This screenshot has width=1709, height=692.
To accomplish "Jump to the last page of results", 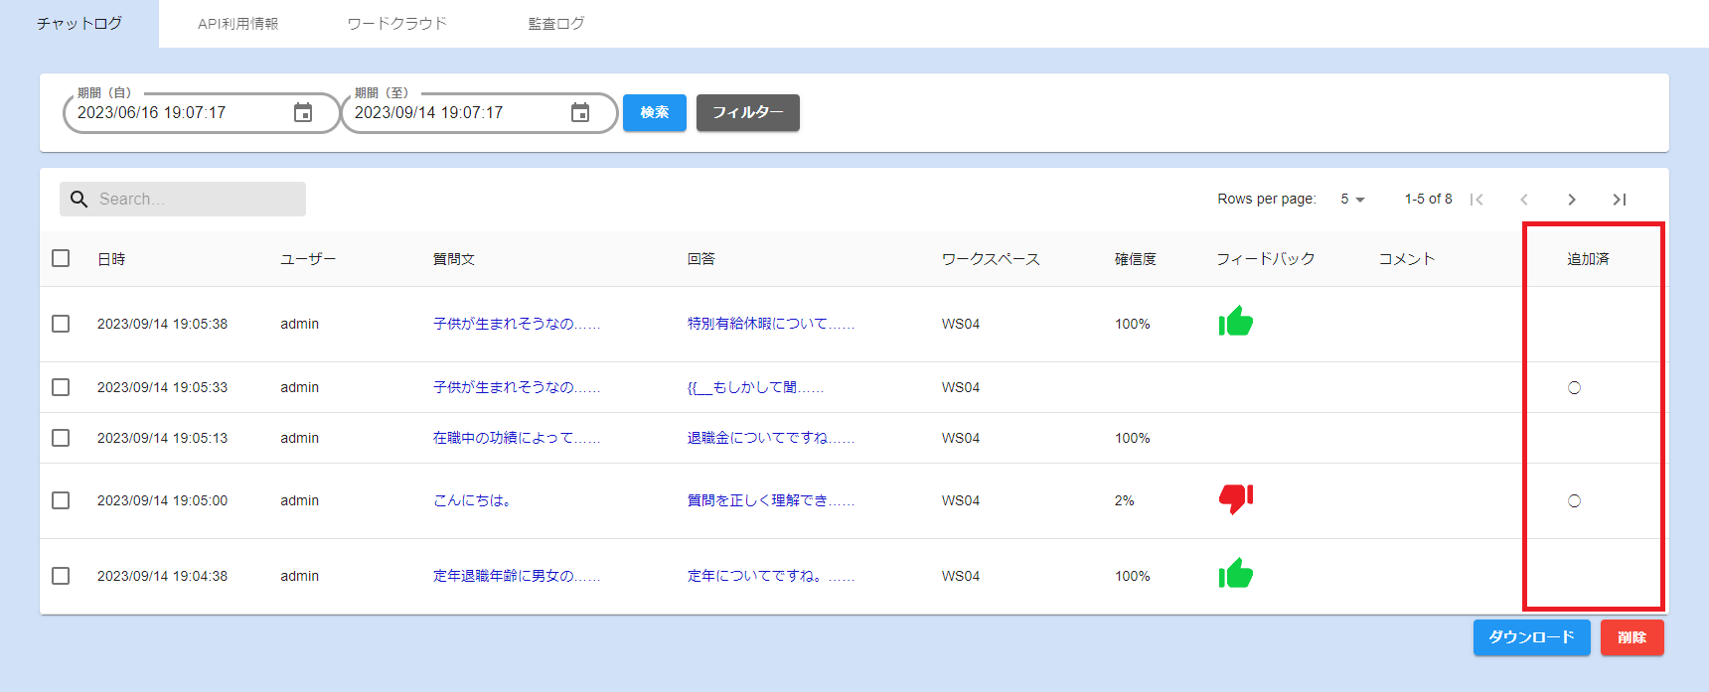I will click(x=1619, y=200).
